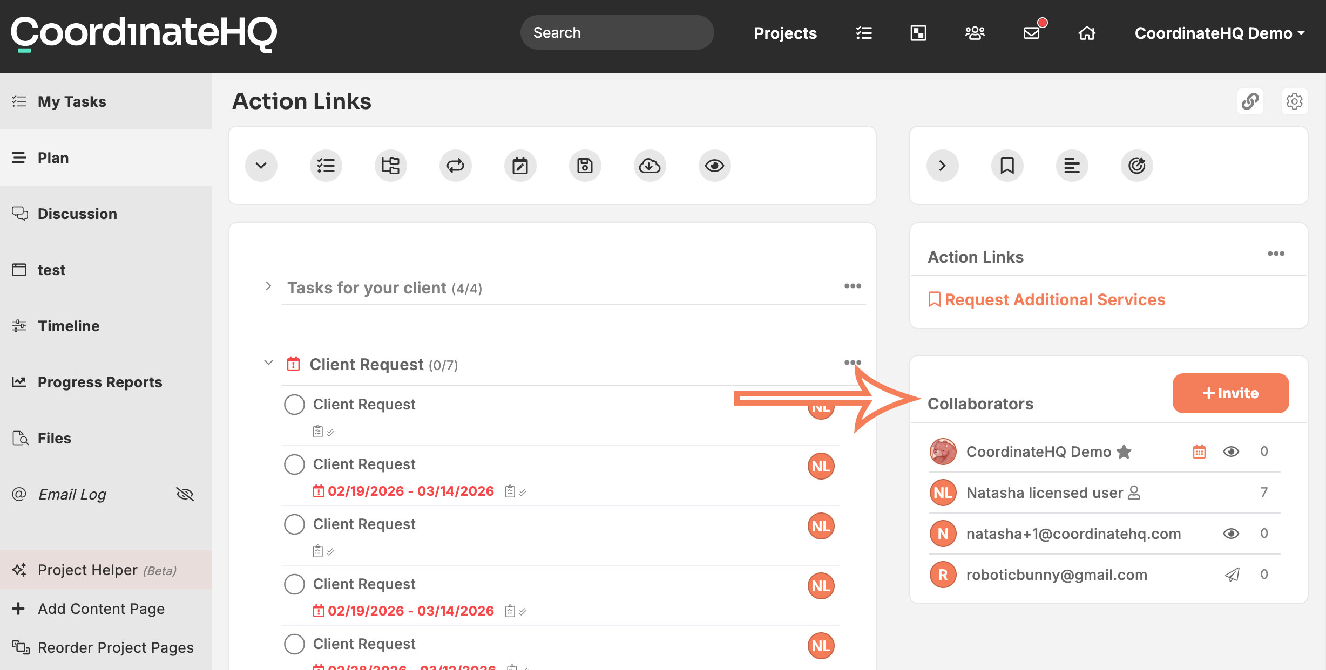Image resolution: width=1326 pixels, height=670 pixels.
Task: Open Timeline page in sidebar
Action: coord(106,326)
